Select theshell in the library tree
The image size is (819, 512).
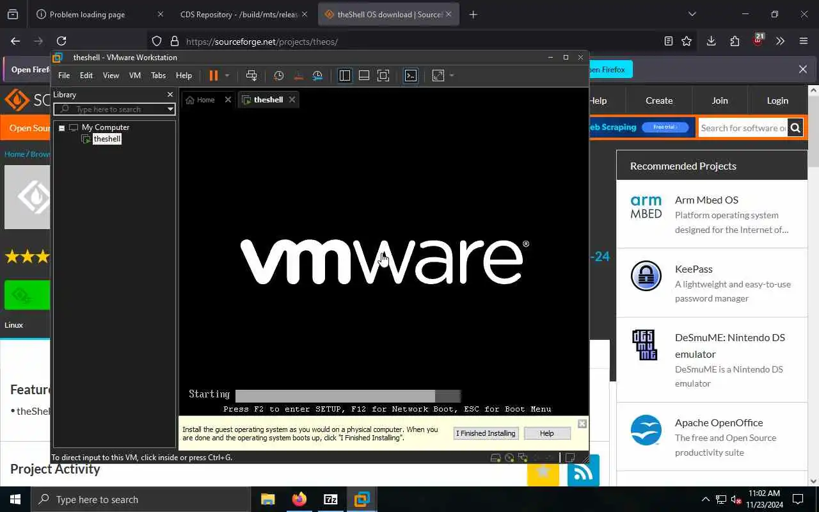(x=107, y=139)
